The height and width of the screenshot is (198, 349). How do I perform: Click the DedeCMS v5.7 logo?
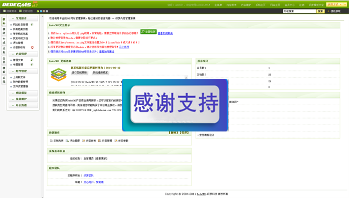(x=20, y=4)
